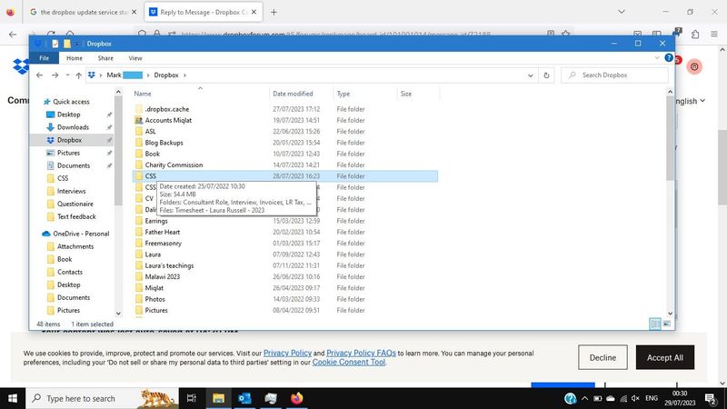This screenshot has width=727, height=409.
Task: Refresh the Dropbox folder view
Action: [545, 75]
